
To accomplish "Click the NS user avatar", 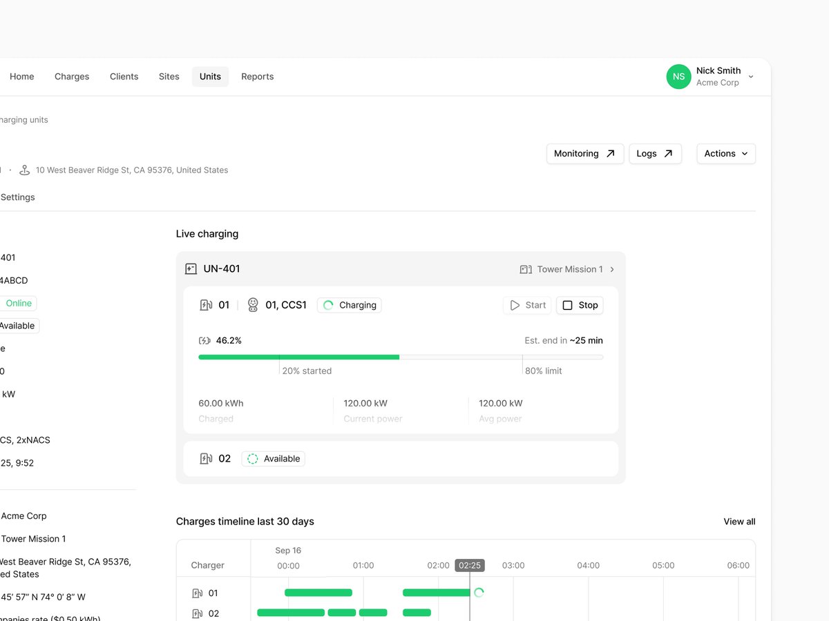I will click(678, 77).
